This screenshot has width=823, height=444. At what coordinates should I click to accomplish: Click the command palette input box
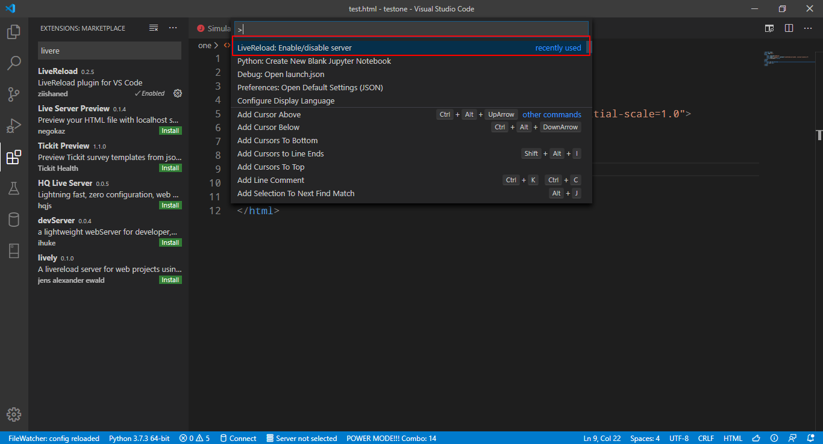pos(411,29)
